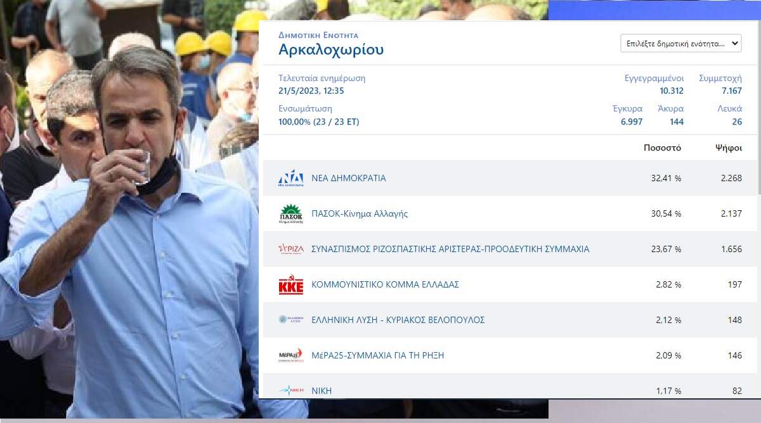The height and width of the screenshot is (423, 761).
Task: Click the ΜέΡΑ25-ΣΥΜΜΑΧΙΑ ΓΙΑ ΤΗ ΡΗΞΗ name
Action: [377, 356]
